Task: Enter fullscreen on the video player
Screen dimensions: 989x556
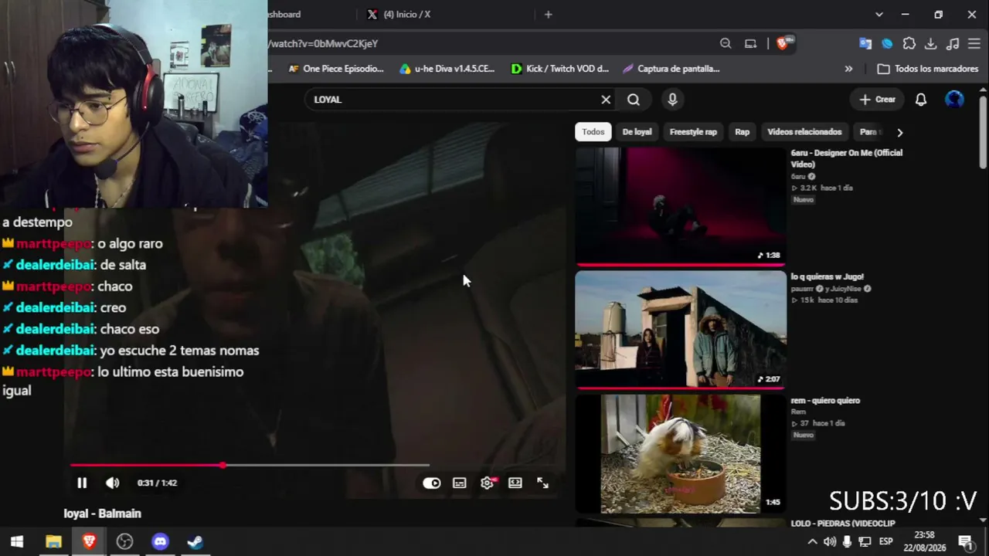Action: (x=543, y=483)
